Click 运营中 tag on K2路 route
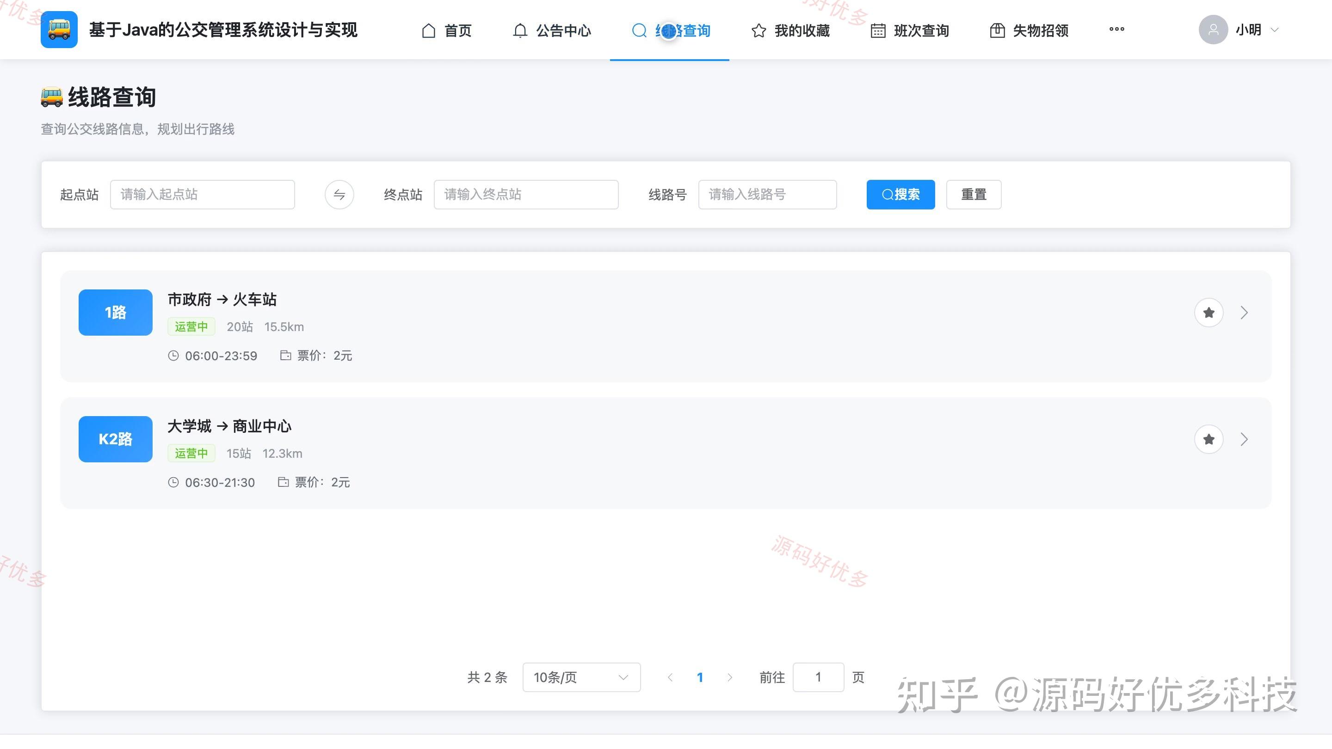 click(x=191, y=453)
